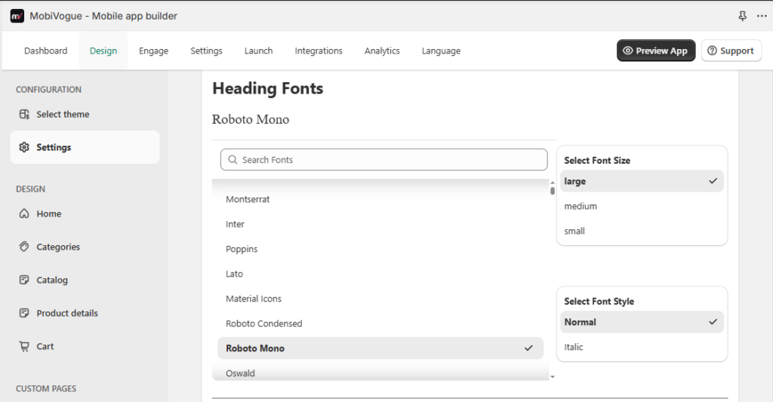This screenshot has width=773, height=402.
Task: Click the Catalog icon in sidebar
Action: click(24, 280)
